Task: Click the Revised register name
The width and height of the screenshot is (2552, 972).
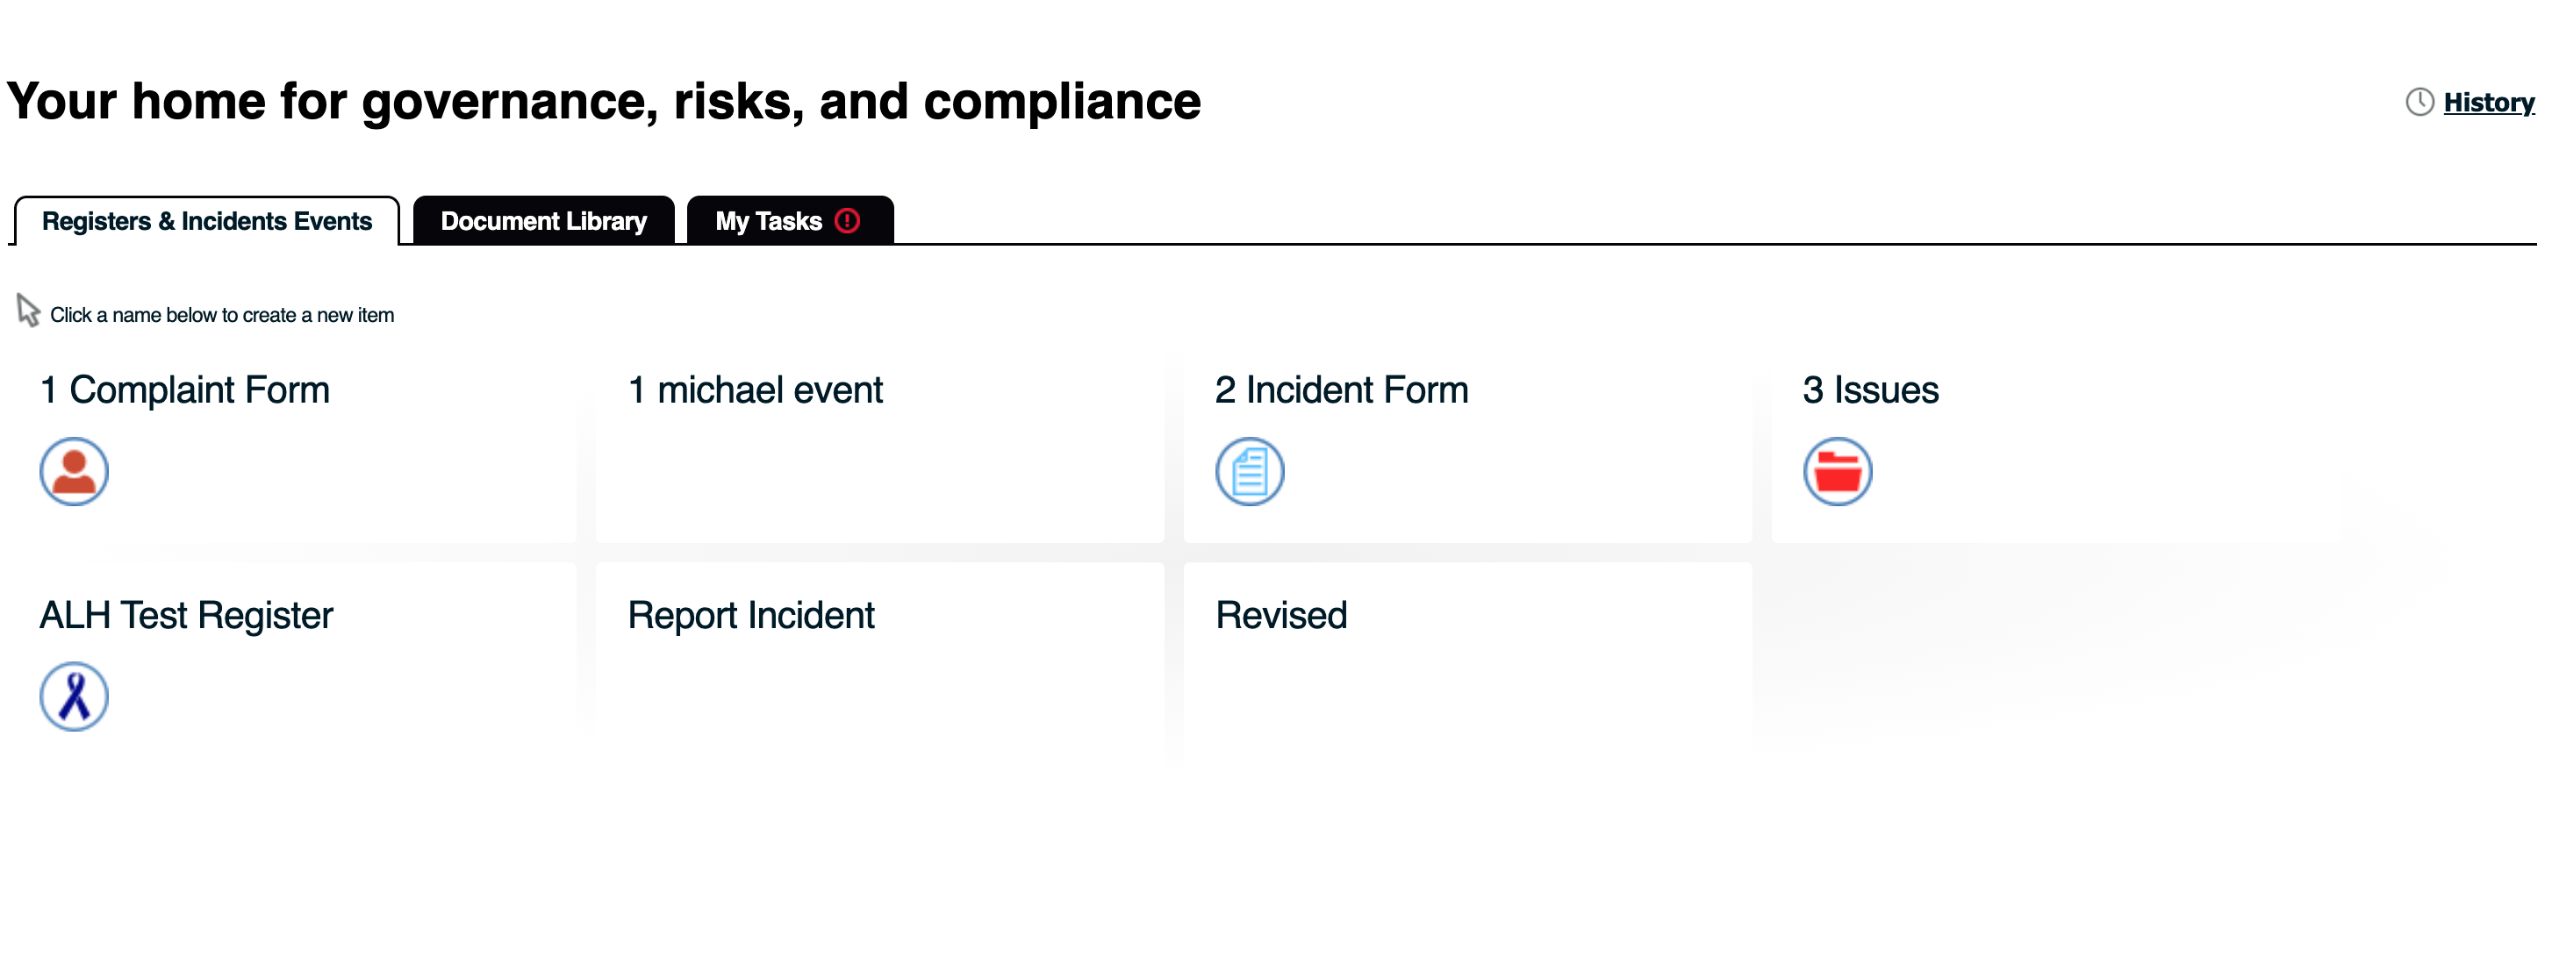Action: pyautogui.click(x=1281, y=616)
